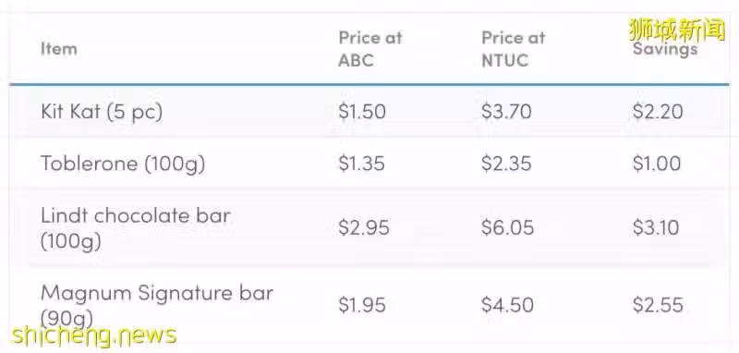Click the $2.95 Lindt ABC price

[364, 228]
